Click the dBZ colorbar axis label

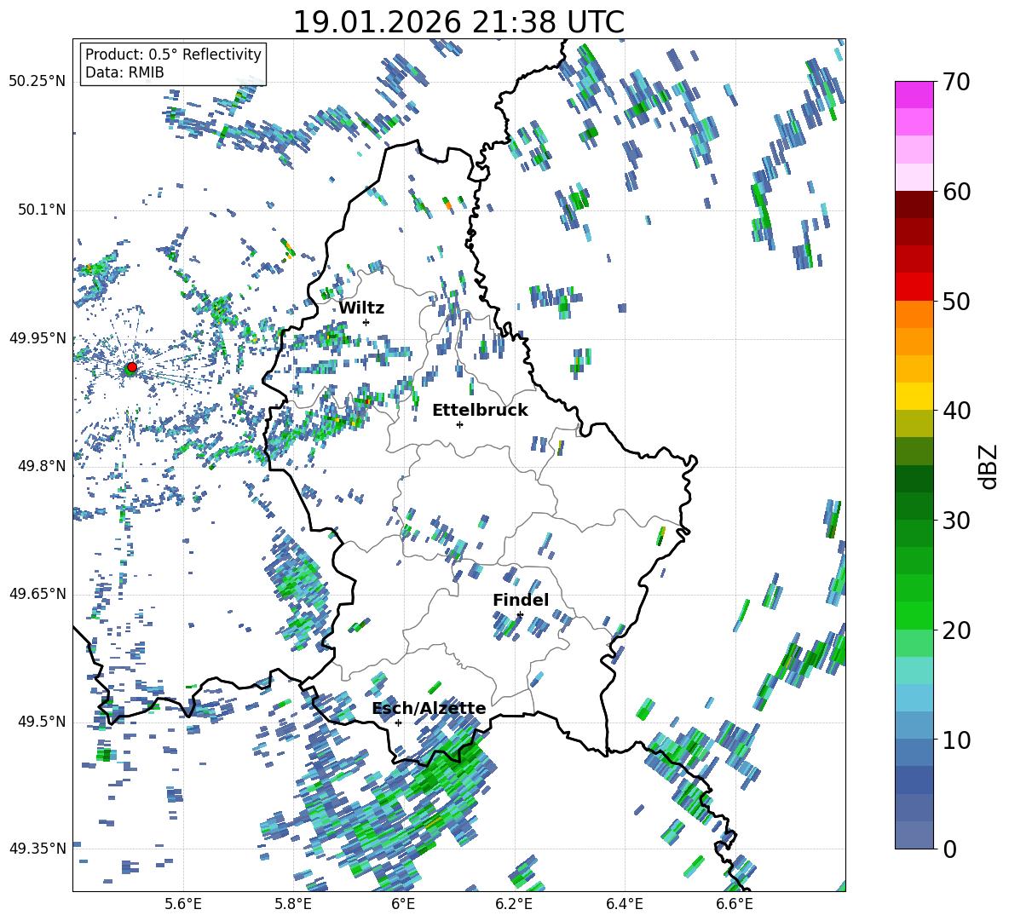(989, 466)
